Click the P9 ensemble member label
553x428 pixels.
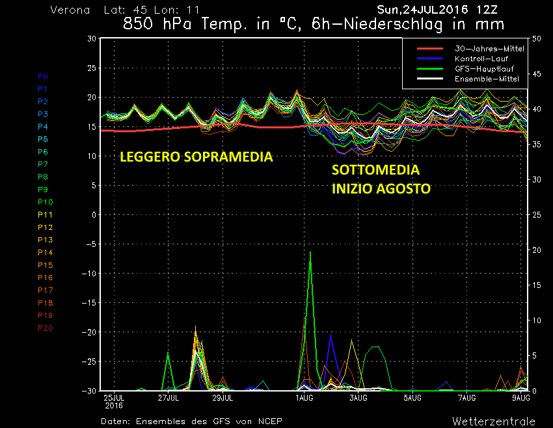coord(43,190)
